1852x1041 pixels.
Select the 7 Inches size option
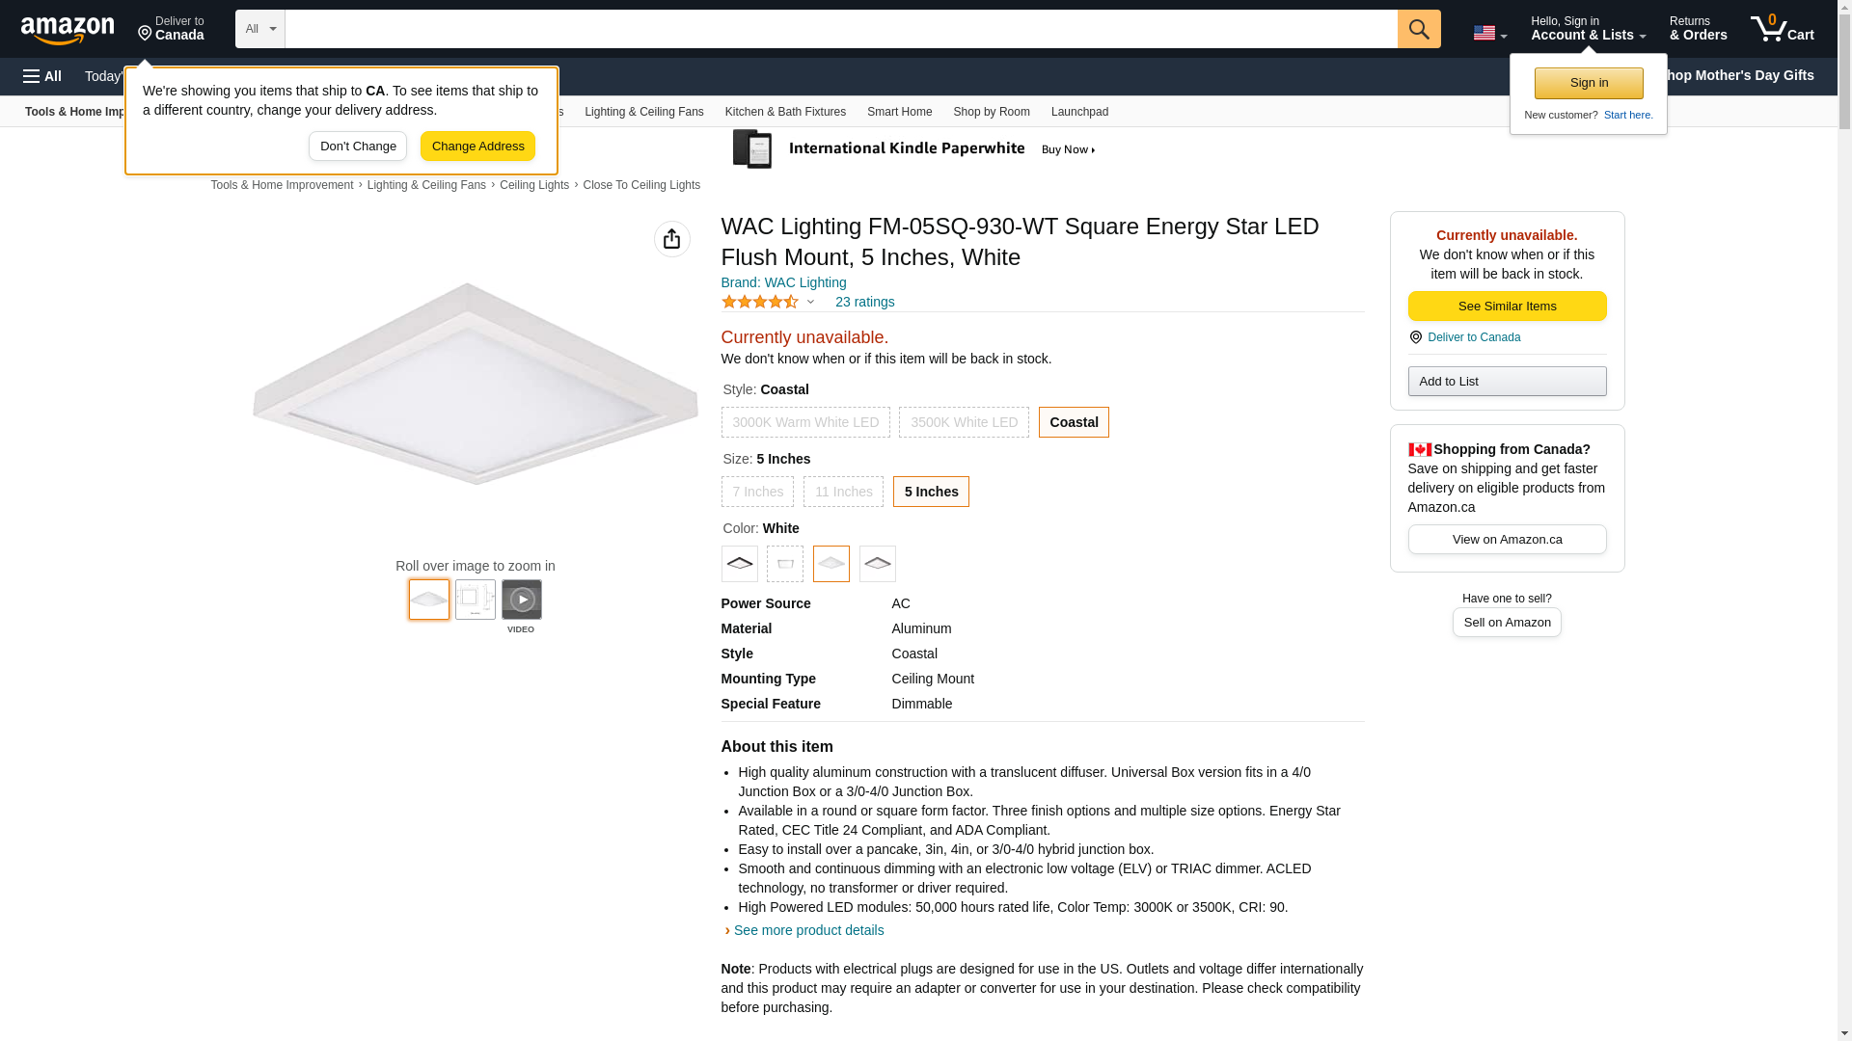[757, 492]
